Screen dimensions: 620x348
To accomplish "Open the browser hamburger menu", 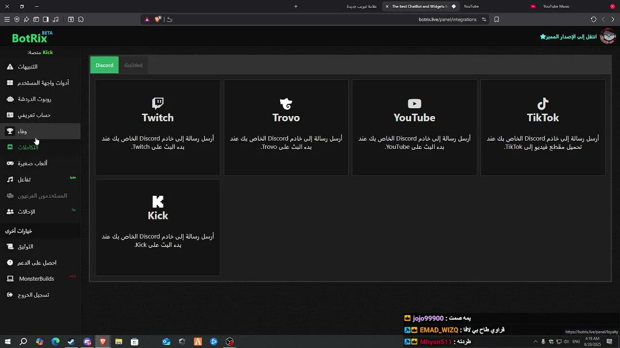I will tap(7, 19).
